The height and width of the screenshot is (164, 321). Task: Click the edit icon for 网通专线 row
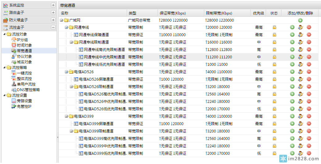click(300, 27)
